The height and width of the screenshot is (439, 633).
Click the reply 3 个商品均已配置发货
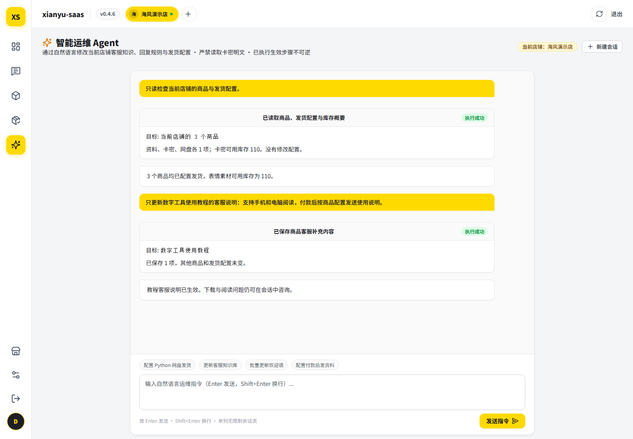click(317, 176)
